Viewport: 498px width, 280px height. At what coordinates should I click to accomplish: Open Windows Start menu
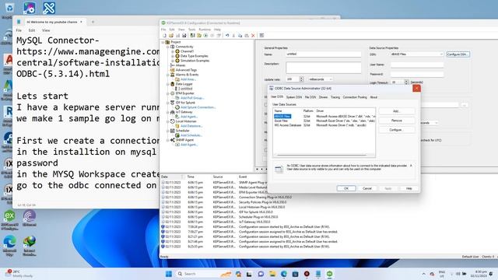pos(169,274)
